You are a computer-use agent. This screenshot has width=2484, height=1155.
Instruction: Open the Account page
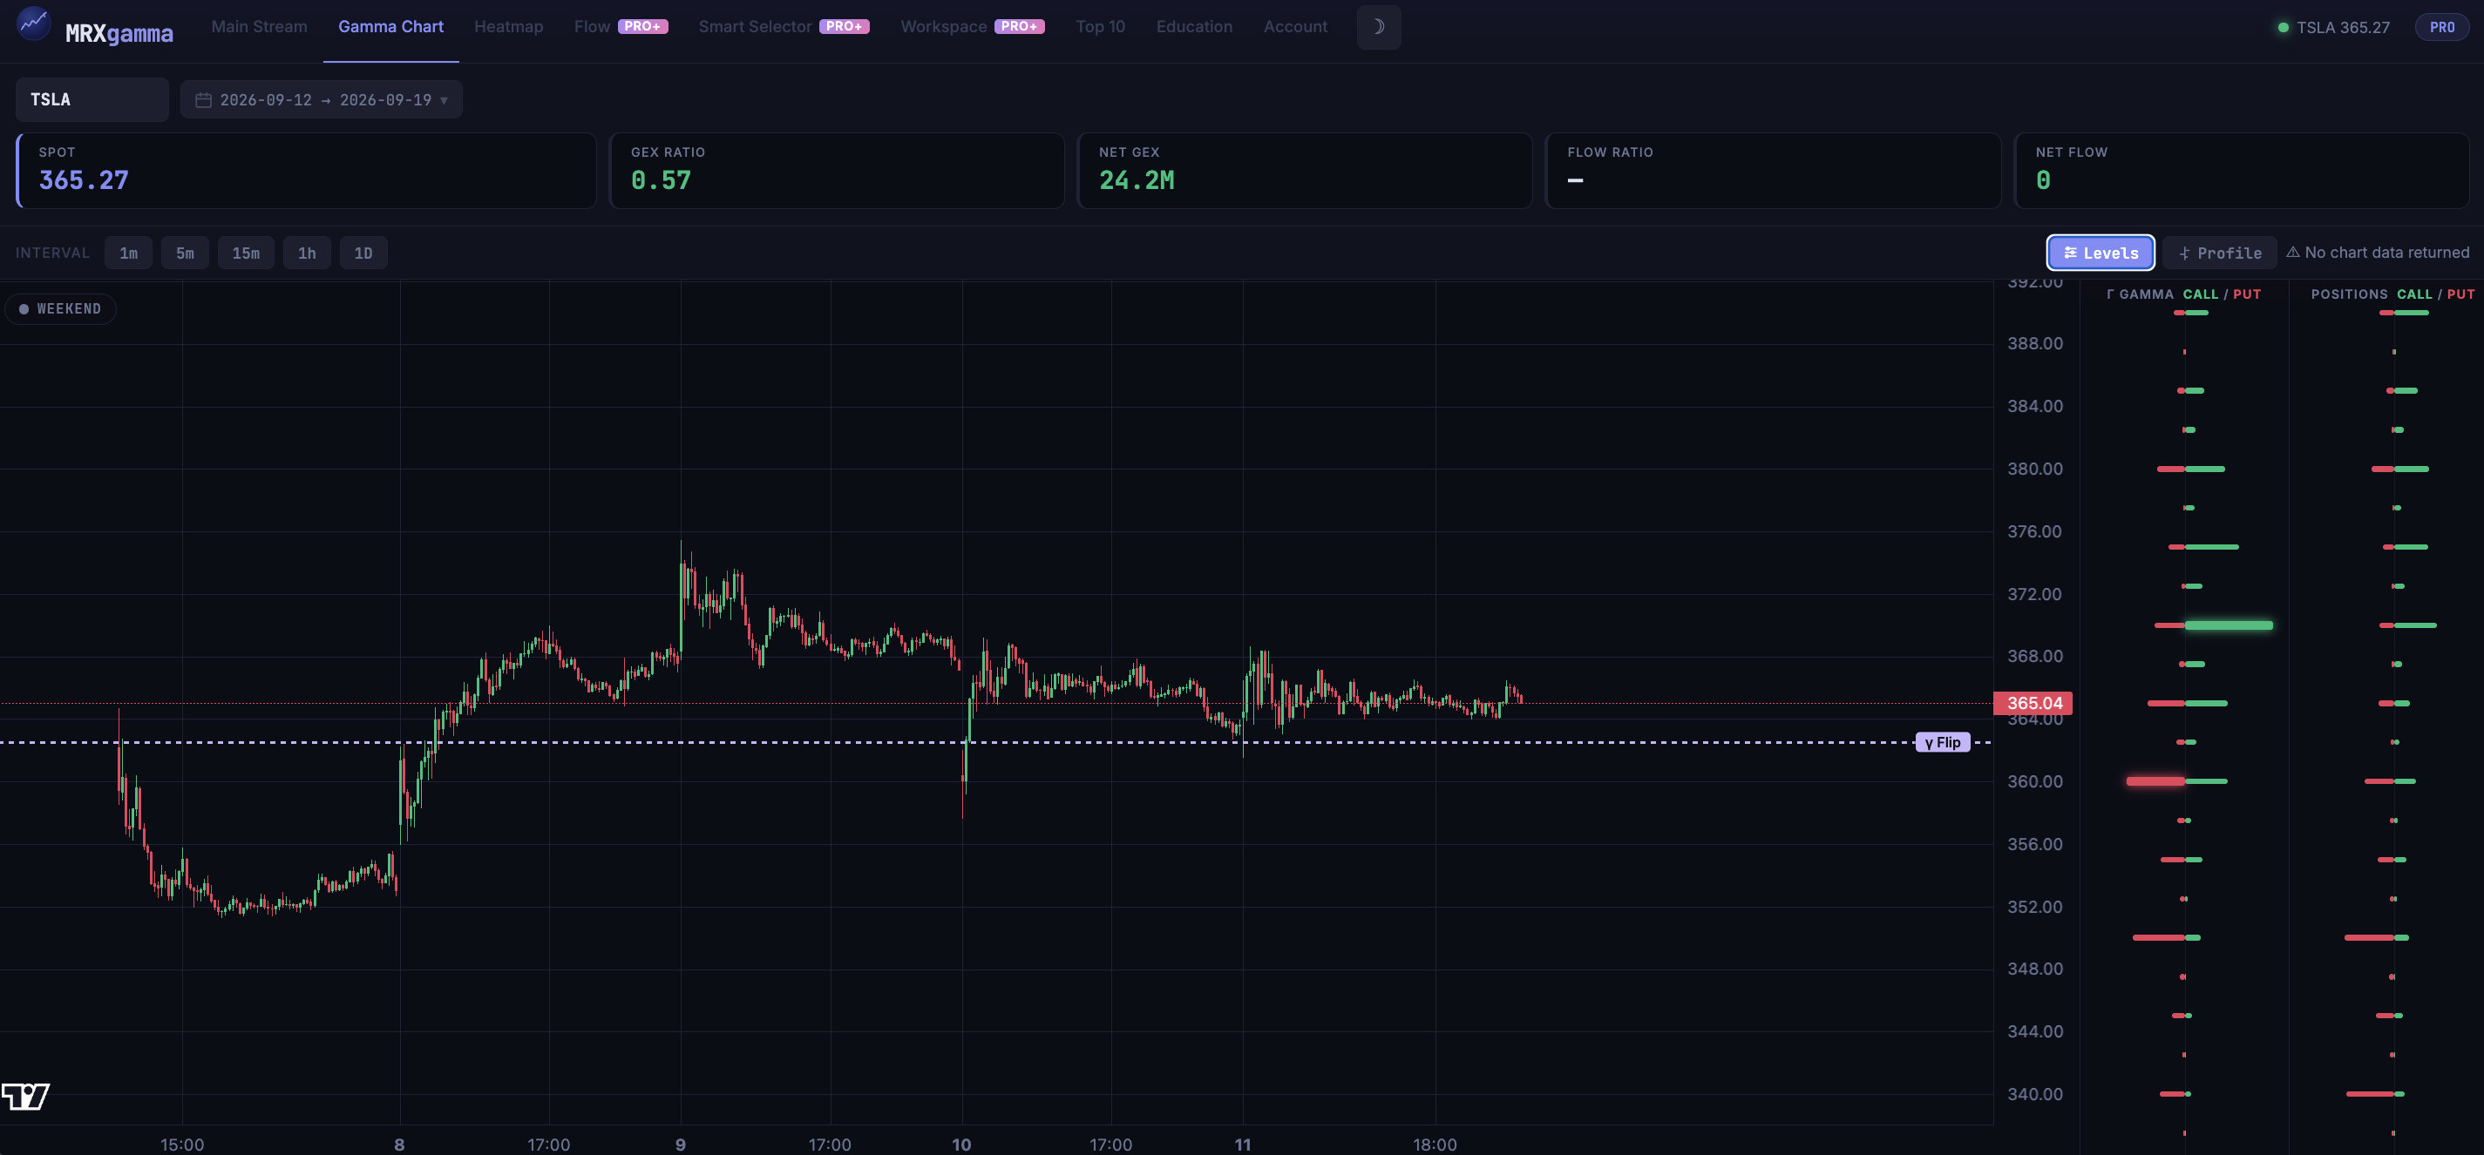point(1295,27)
